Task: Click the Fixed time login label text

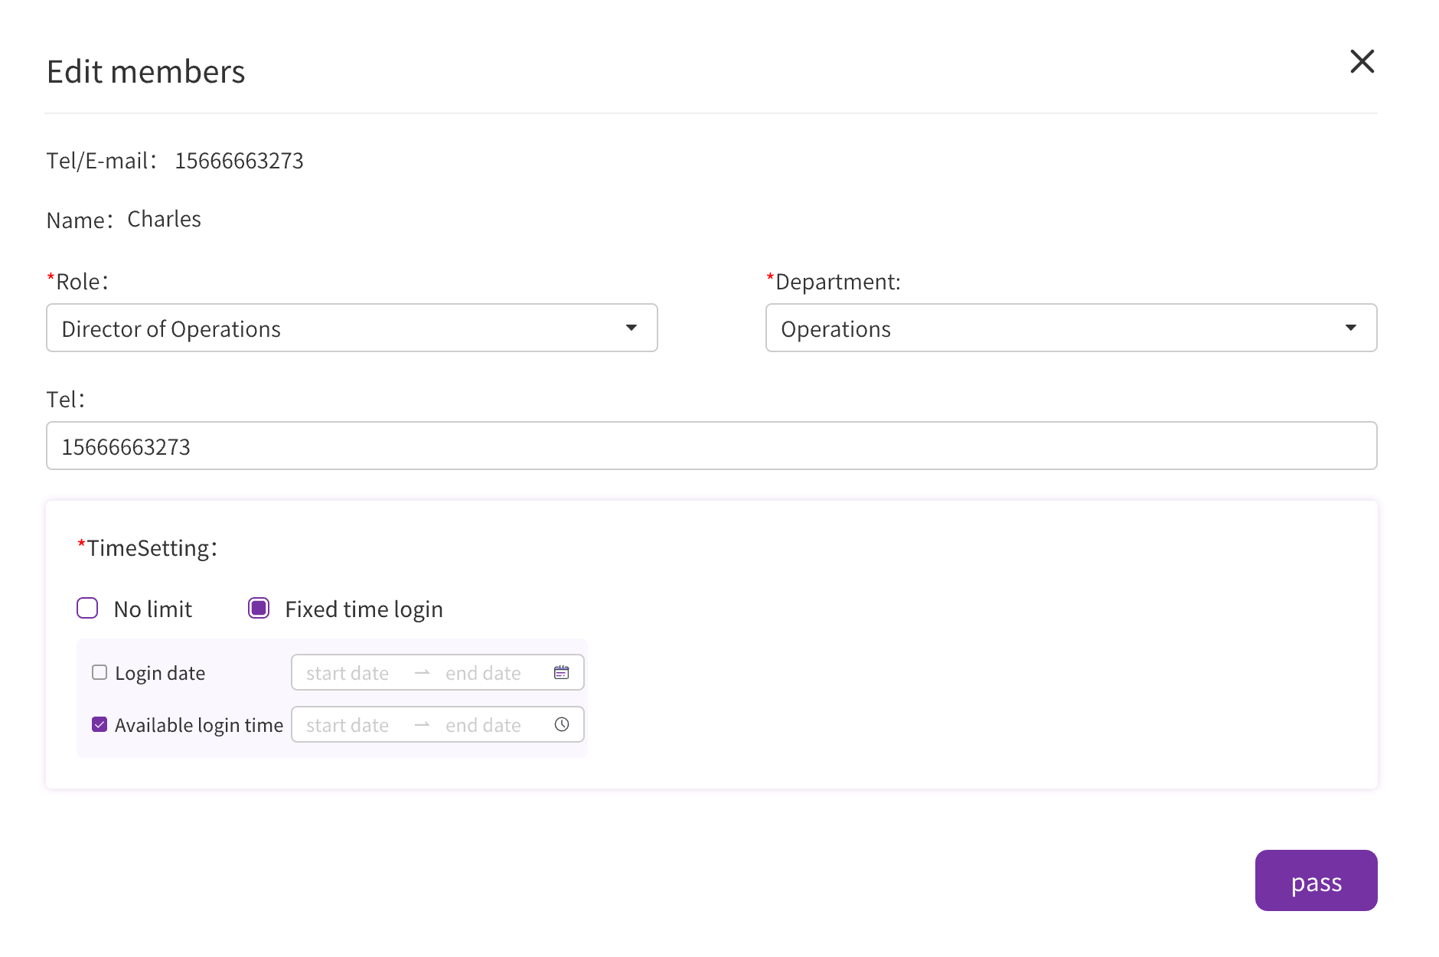Action: click(364, 609)
